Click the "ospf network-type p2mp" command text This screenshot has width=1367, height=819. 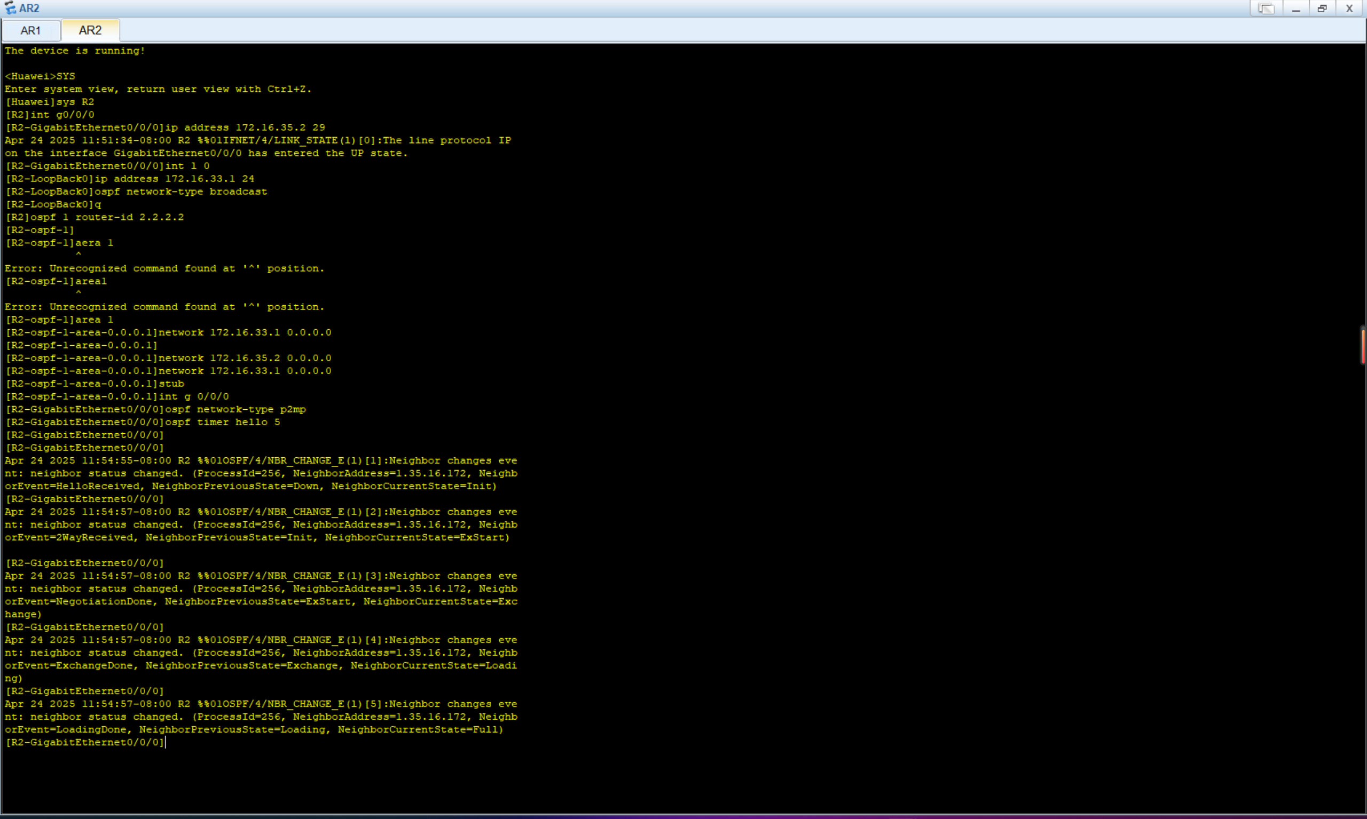pyautogui.click(x=235, y=410)
